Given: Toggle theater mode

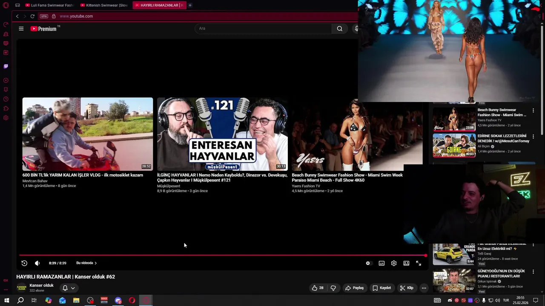Looking at the screenshot, I should pos(406,263).
